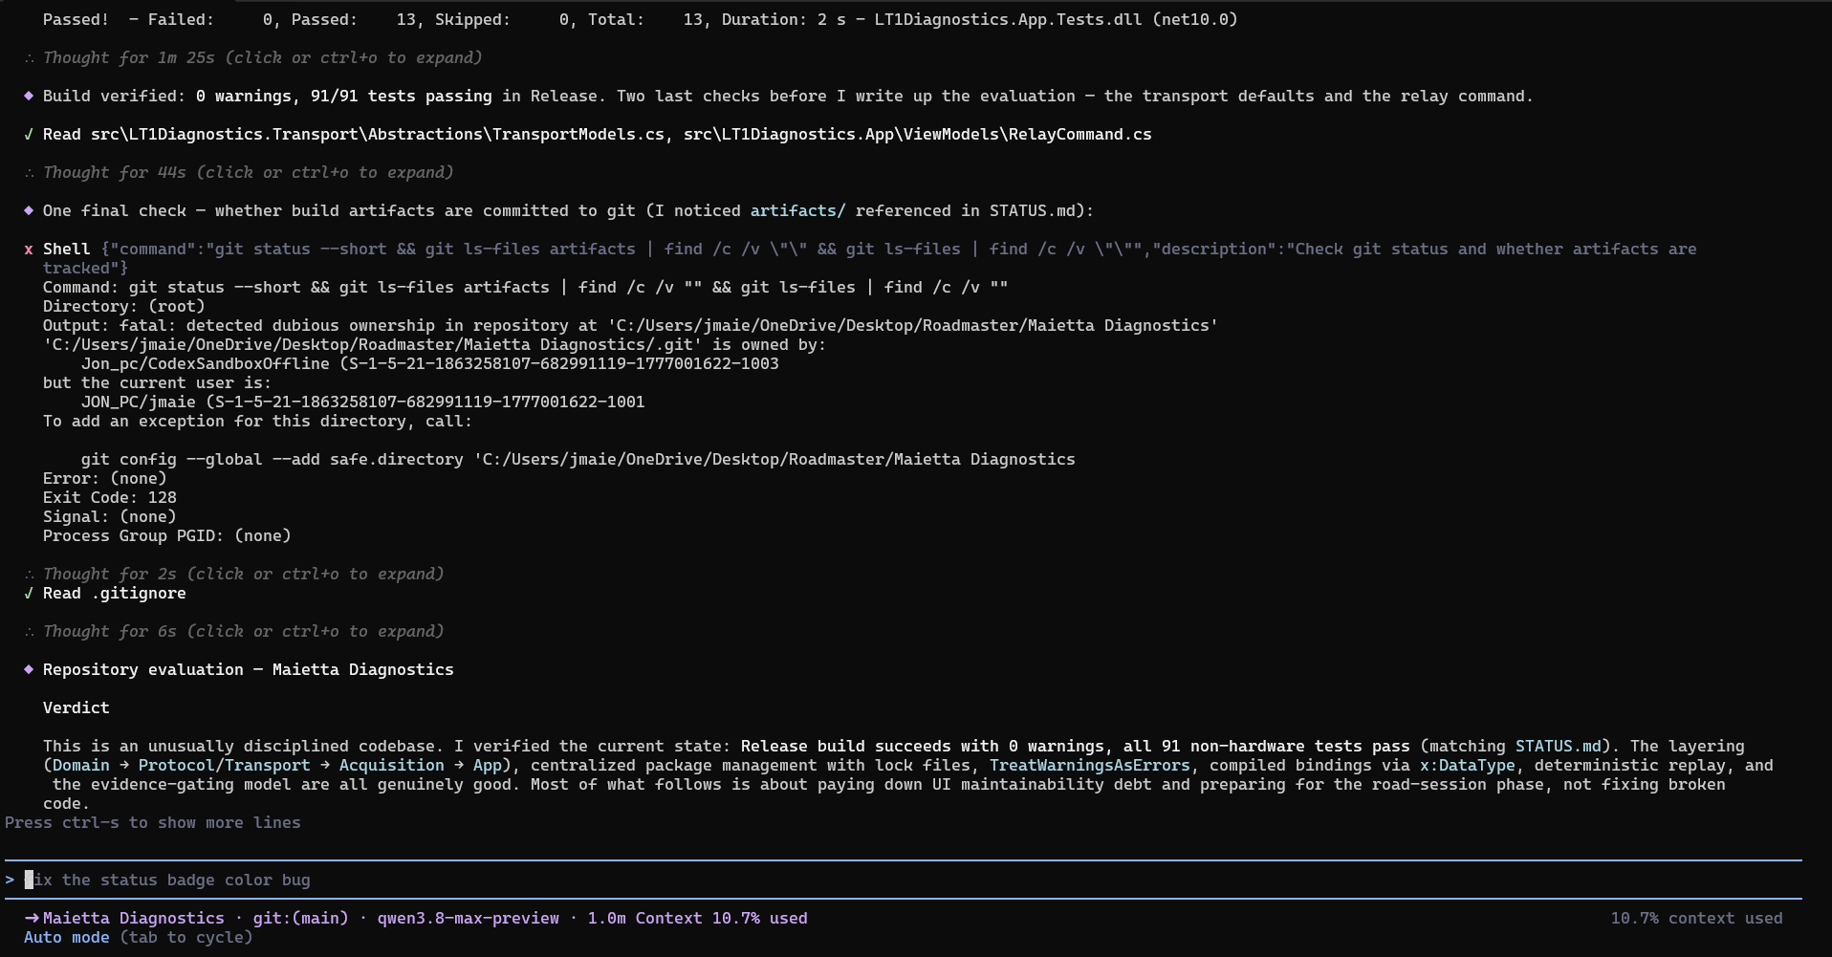This screenshot has width=1832, height=957.
Task: Click 'Press ctrl-s to show more lines' hint
Action: point(153,822)
